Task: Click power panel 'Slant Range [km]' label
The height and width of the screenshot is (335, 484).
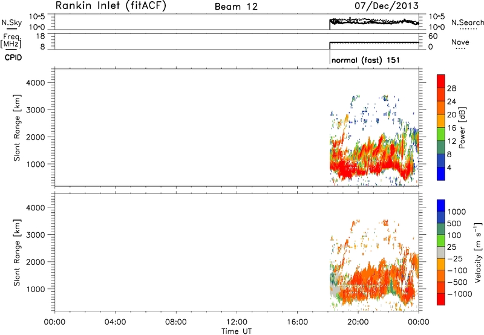Action: [x=17, y=128]
